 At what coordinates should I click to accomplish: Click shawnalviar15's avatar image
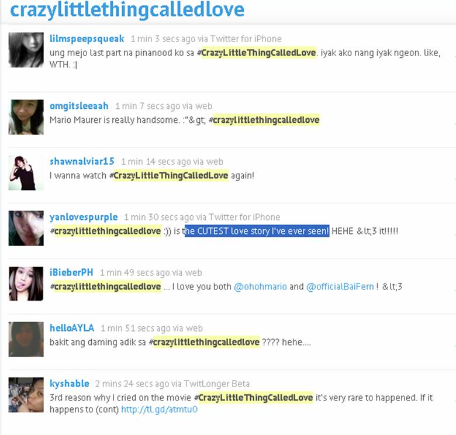(26, 172)
